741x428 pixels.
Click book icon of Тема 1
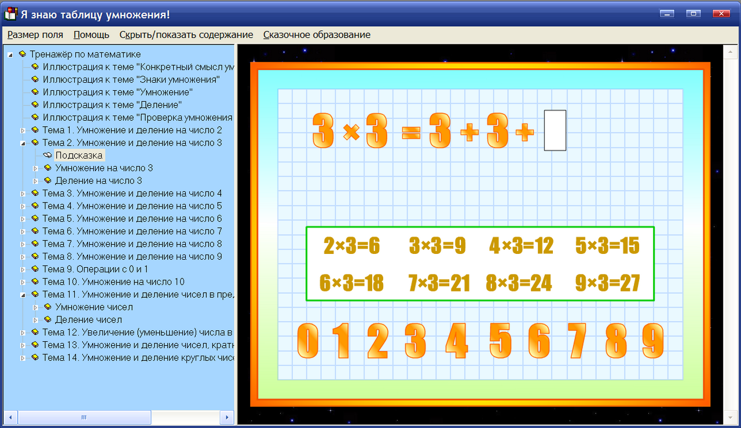coord(35,130)
